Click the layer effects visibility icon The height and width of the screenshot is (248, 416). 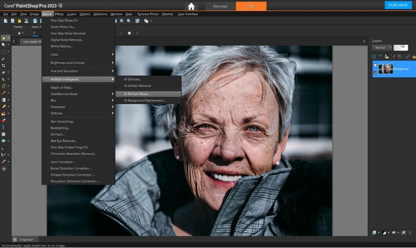(x=386, y=56)
